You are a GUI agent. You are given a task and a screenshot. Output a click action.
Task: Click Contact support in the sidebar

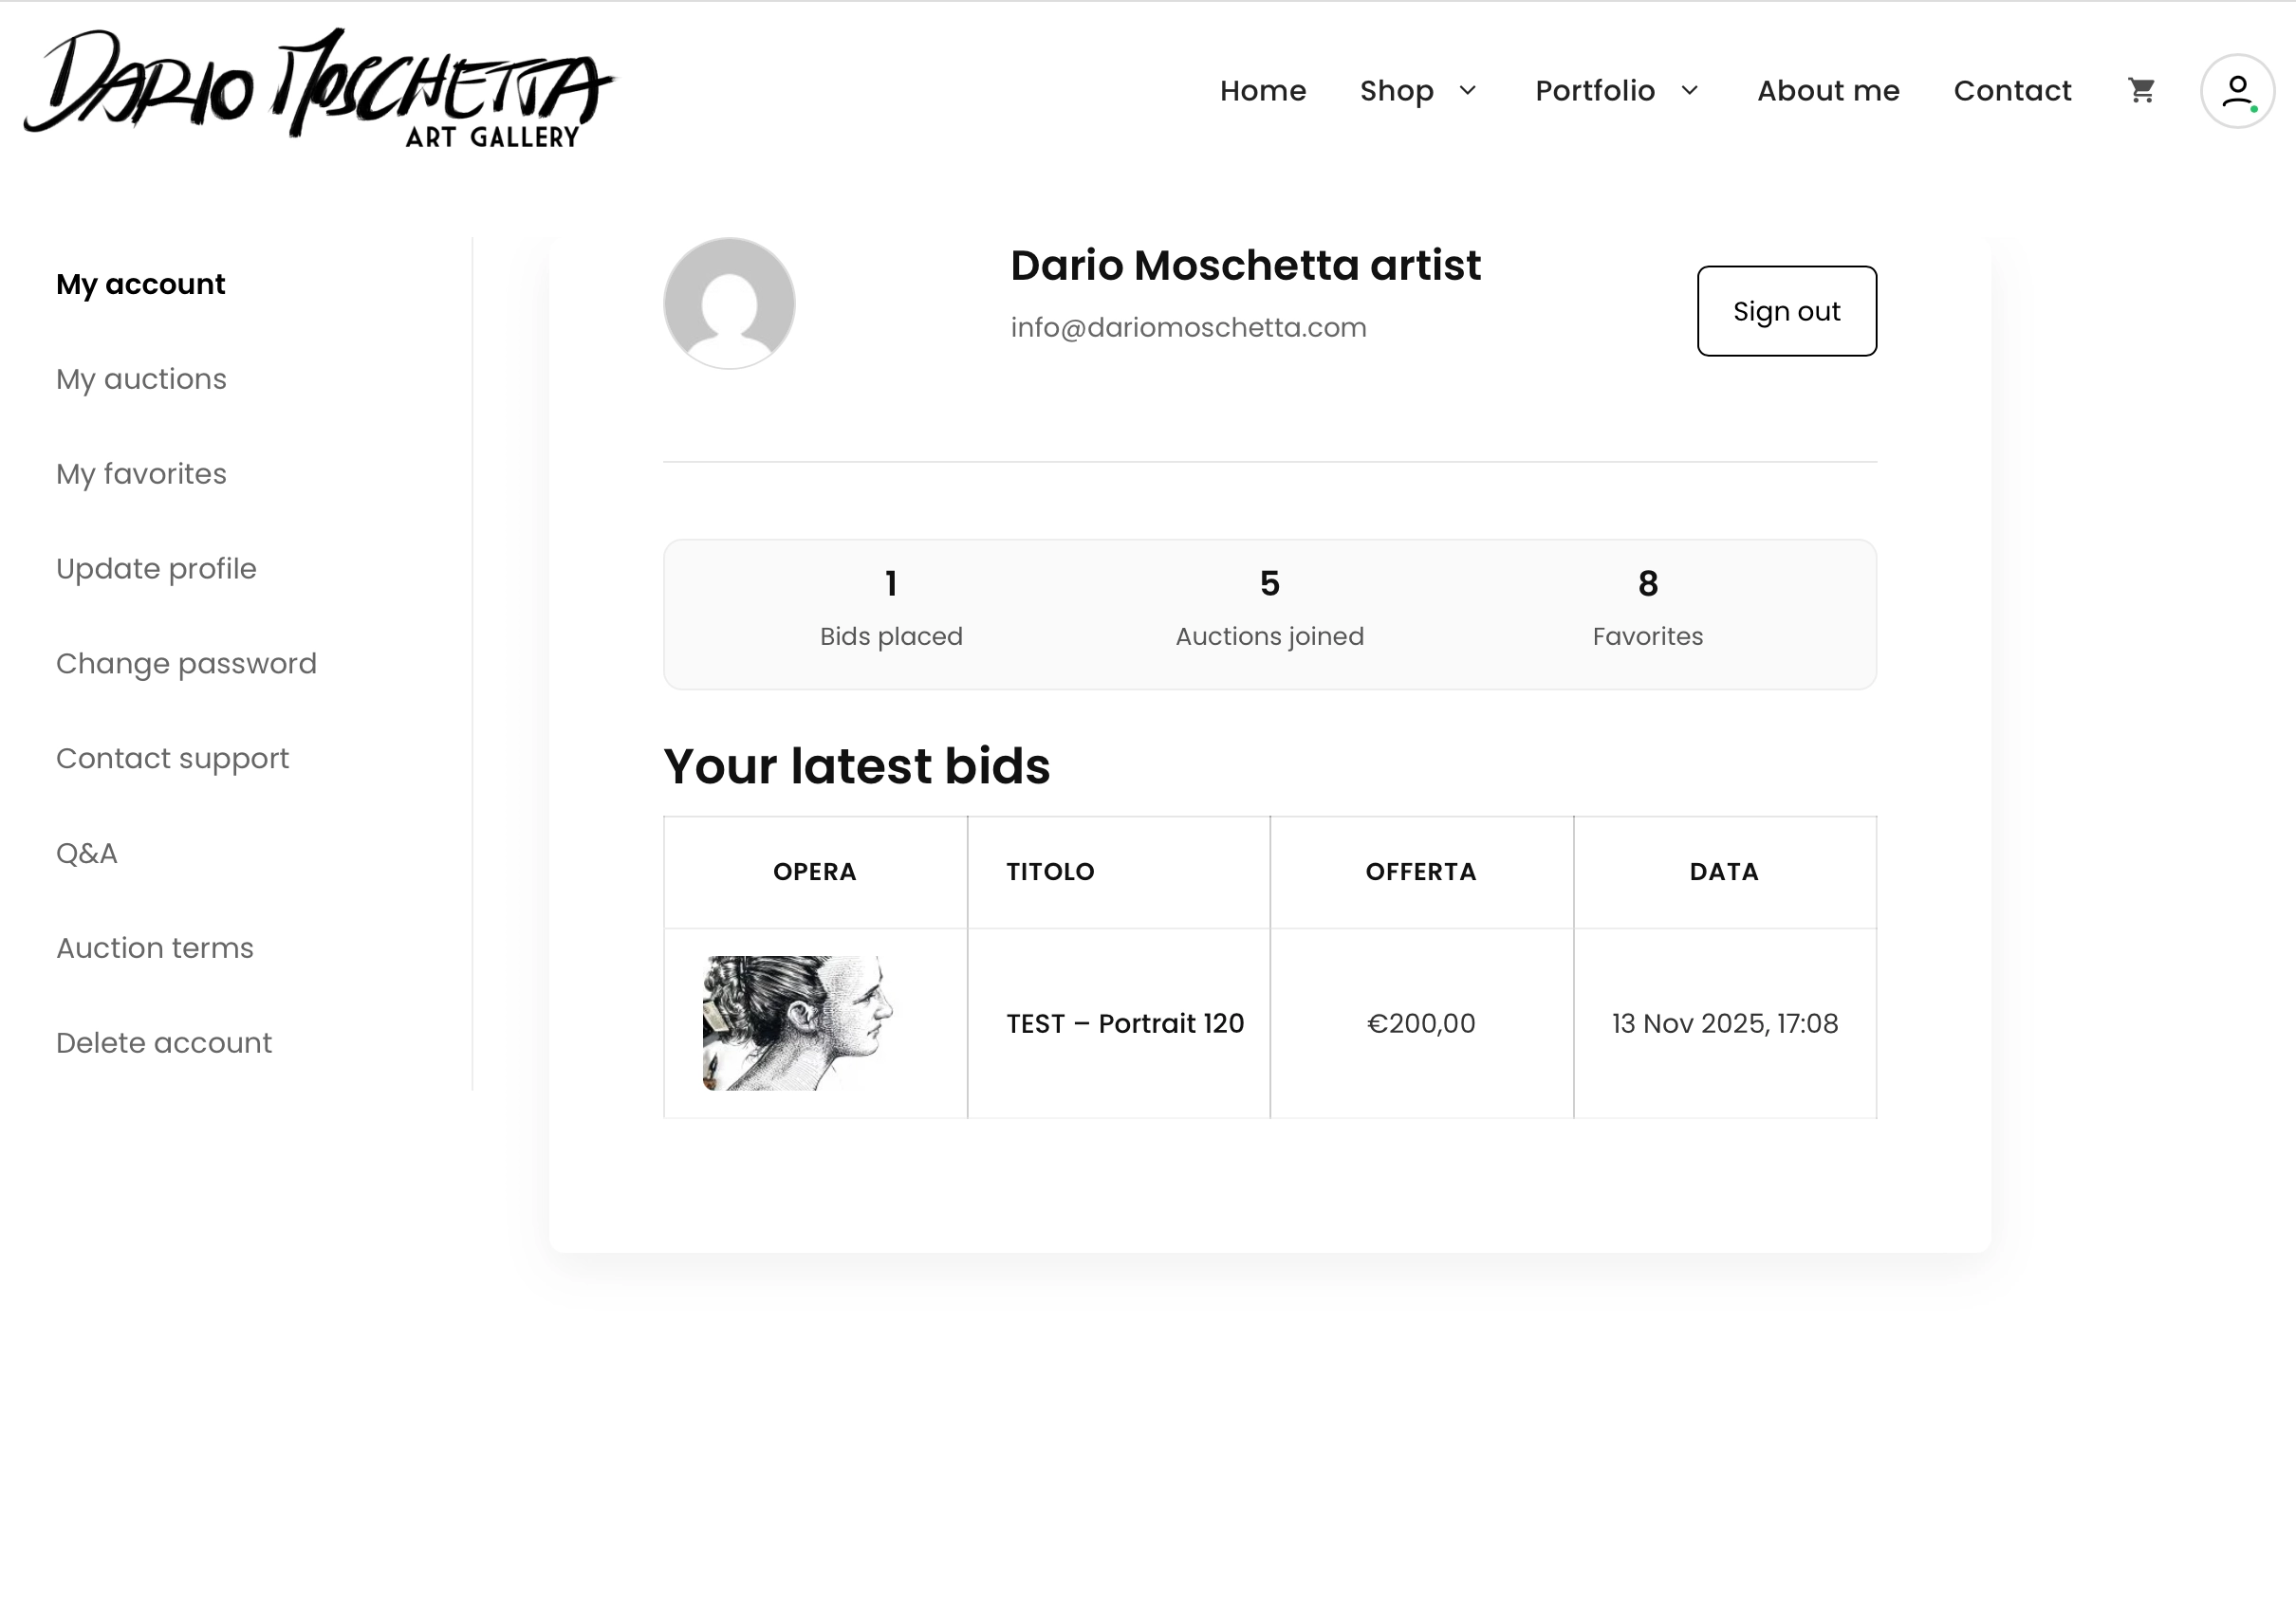[173, 758]
